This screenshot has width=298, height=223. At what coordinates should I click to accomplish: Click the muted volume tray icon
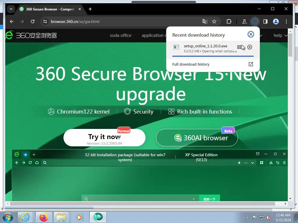pyautogui.click(x=269, y=217)
